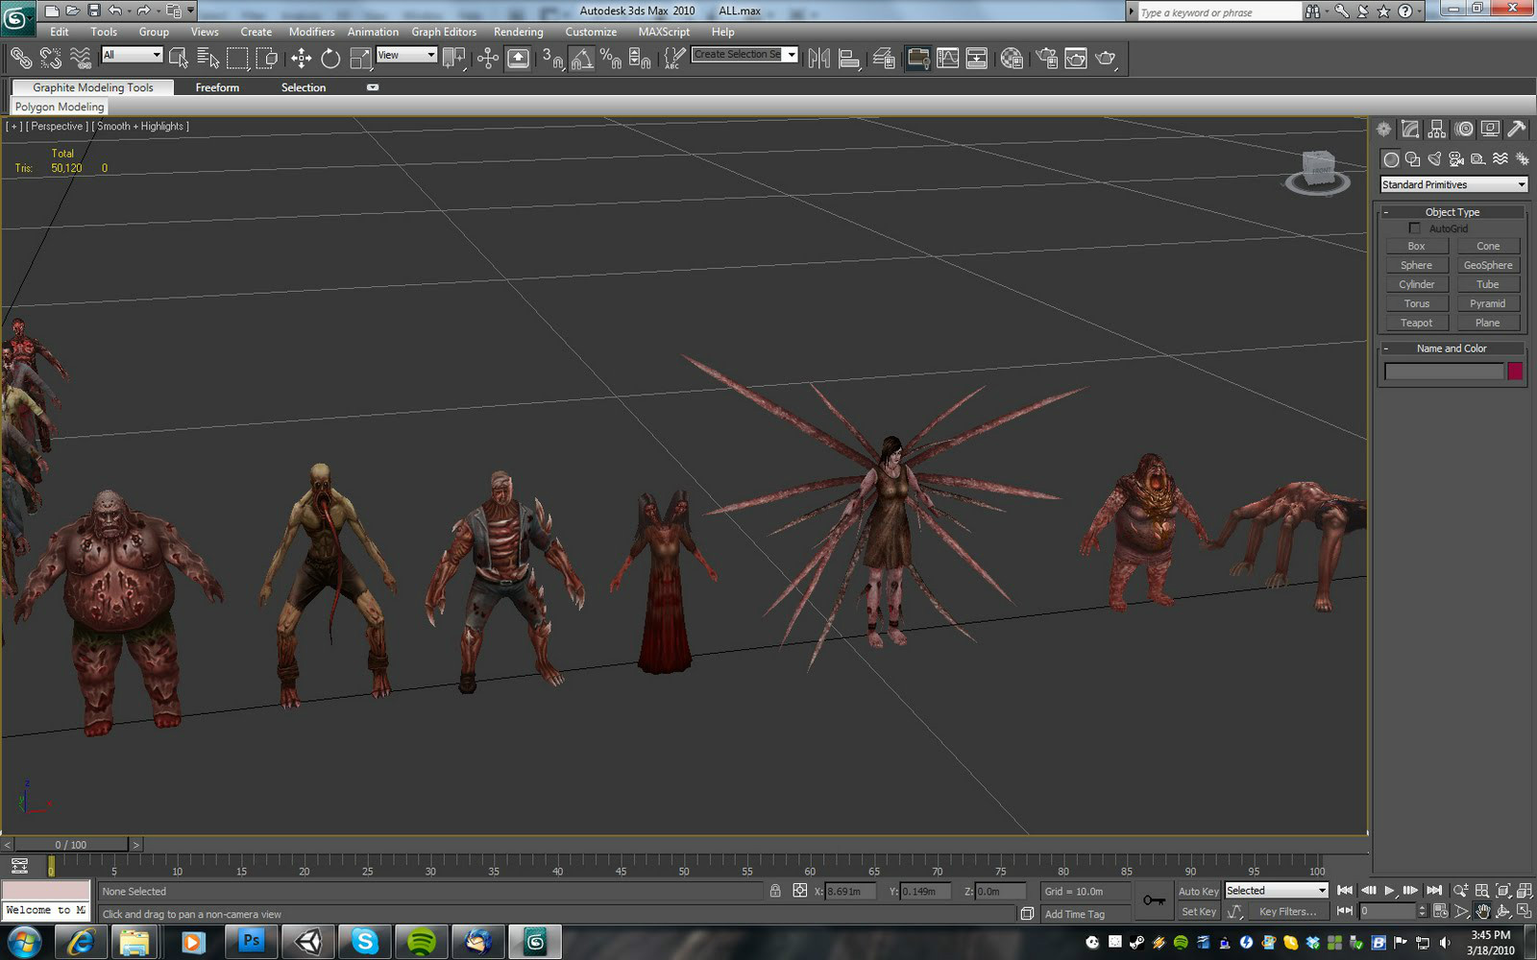1537x960 pixels.
Task: Click the Teapot primitive button
Action: click(x=1416, y=323)
